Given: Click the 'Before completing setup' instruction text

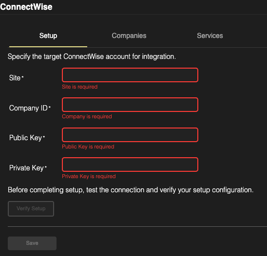Looking at the screenshot, I should coord(131,190).
